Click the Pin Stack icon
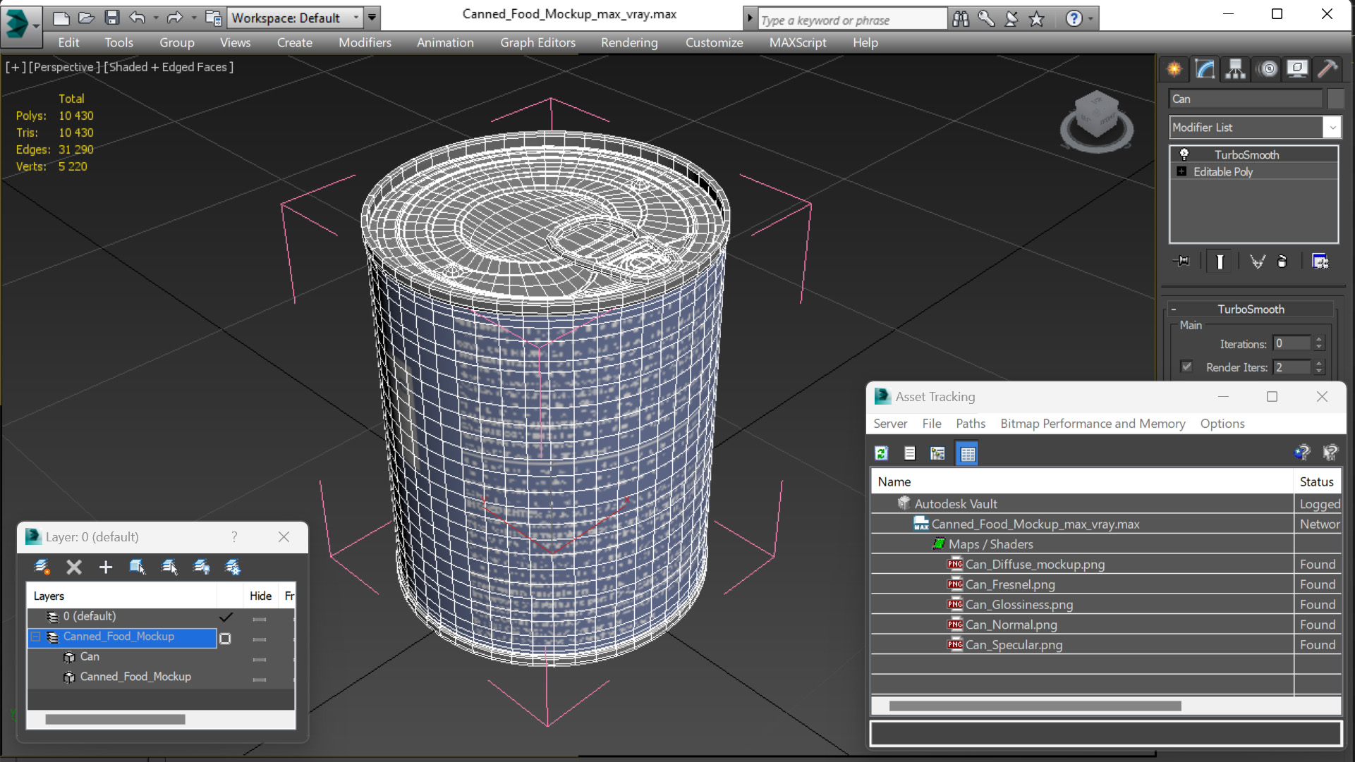1355x762 pixels. pos(1182,262)
